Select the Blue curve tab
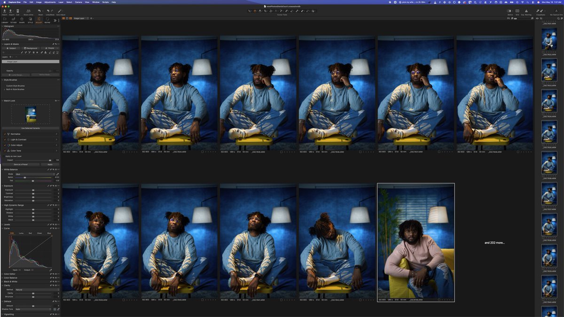The height and width of the screenshot is (317, 564). click(x=49, y=233)
